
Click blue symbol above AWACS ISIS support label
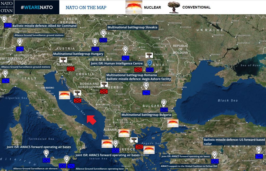click(x=215, y=161)
